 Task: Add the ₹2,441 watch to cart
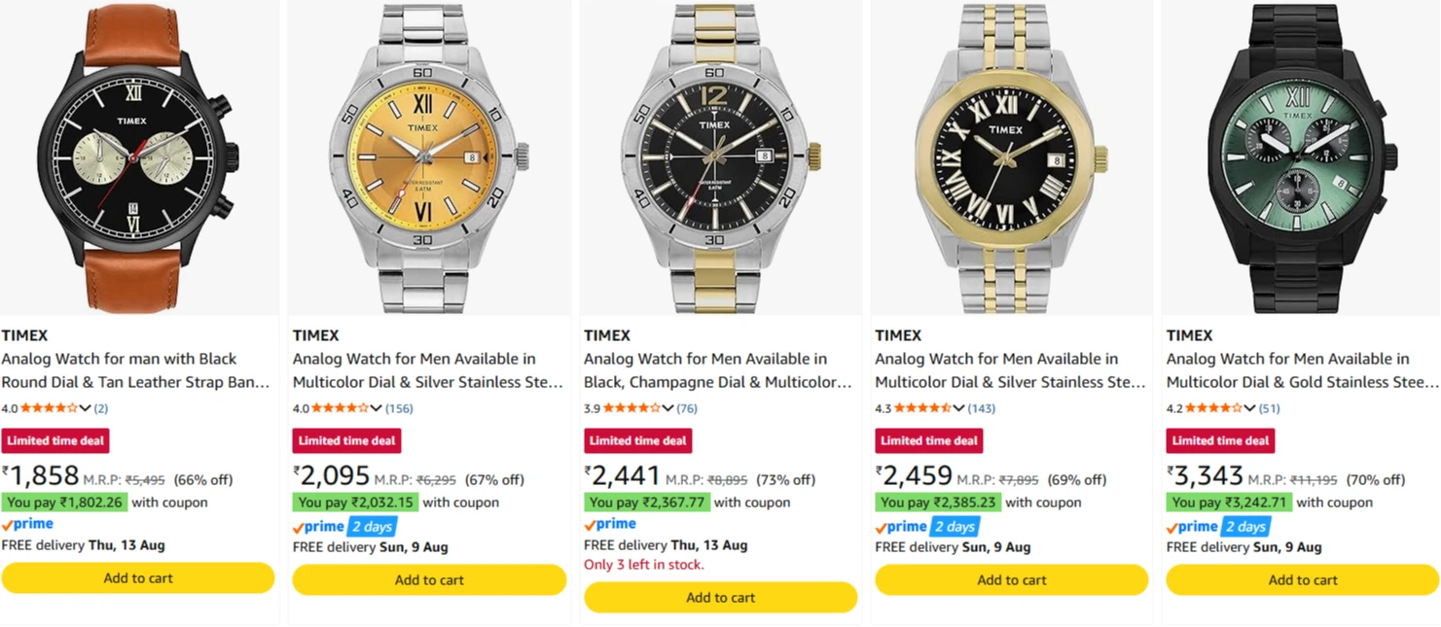coord(721,597)
